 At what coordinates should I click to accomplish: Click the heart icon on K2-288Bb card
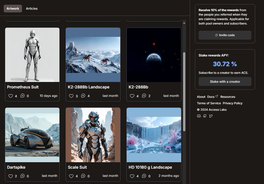(x=132, y=96)
